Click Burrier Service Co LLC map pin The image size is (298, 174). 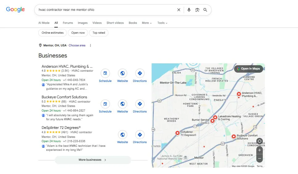pyautogui.click(x=212, y=121)
